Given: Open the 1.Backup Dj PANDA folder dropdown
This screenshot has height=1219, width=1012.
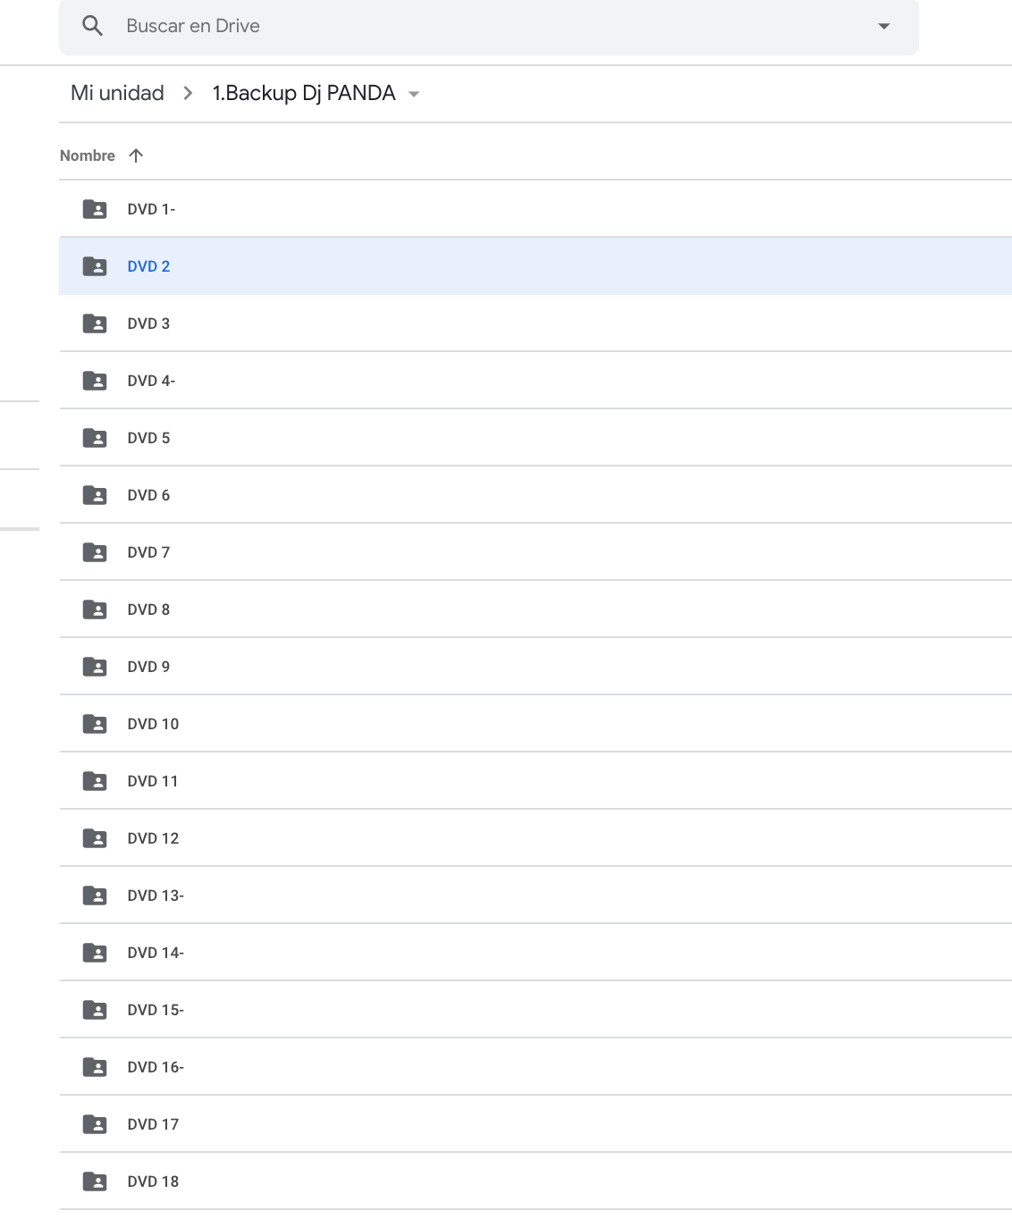Looking at the screenshot, I should (x=414, y=93).
